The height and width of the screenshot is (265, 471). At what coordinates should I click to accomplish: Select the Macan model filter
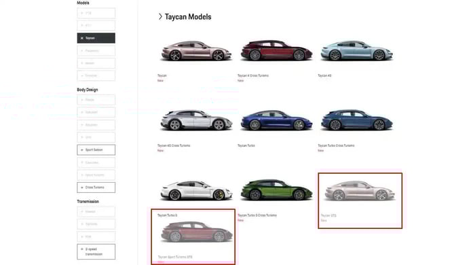pyautogui.click(x=96, y=63)
